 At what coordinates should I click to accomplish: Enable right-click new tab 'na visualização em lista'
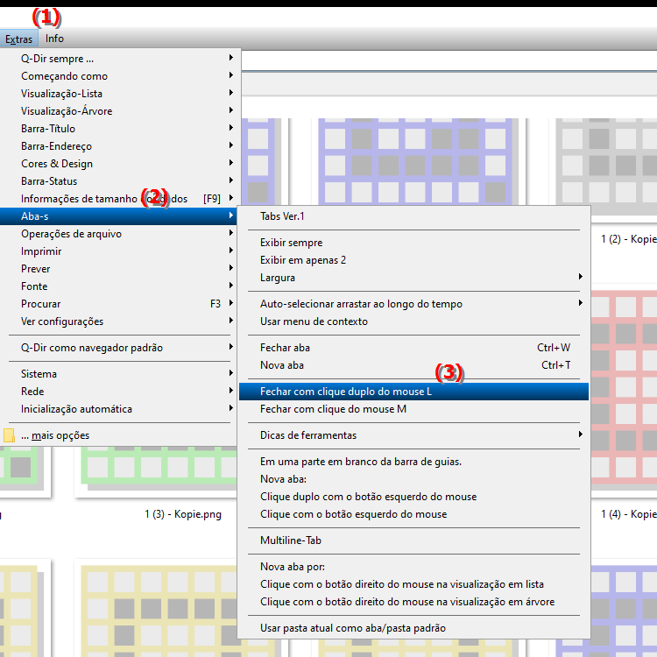(x=413, y=584)
